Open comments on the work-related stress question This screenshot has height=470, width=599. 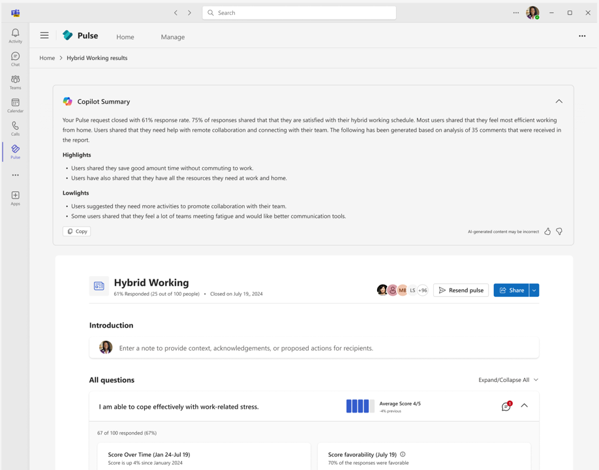(x=506, y=405)
